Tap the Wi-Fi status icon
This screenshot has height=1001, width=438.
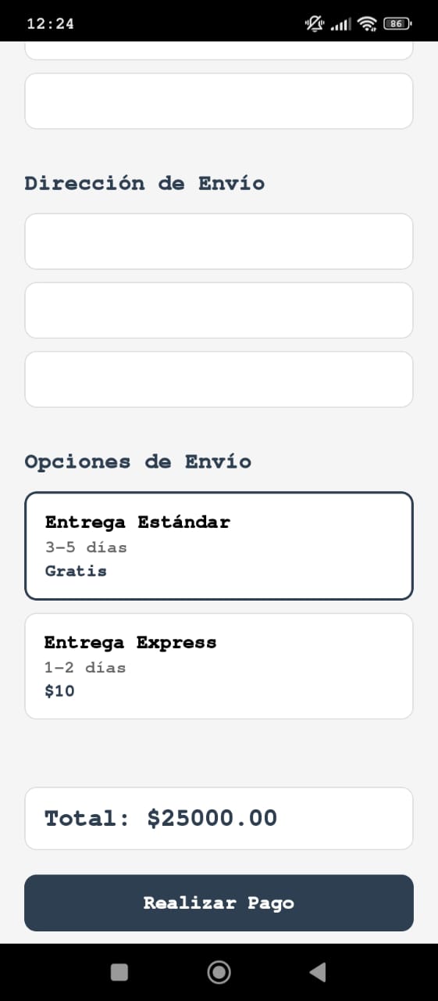click(x=367, y=23)
